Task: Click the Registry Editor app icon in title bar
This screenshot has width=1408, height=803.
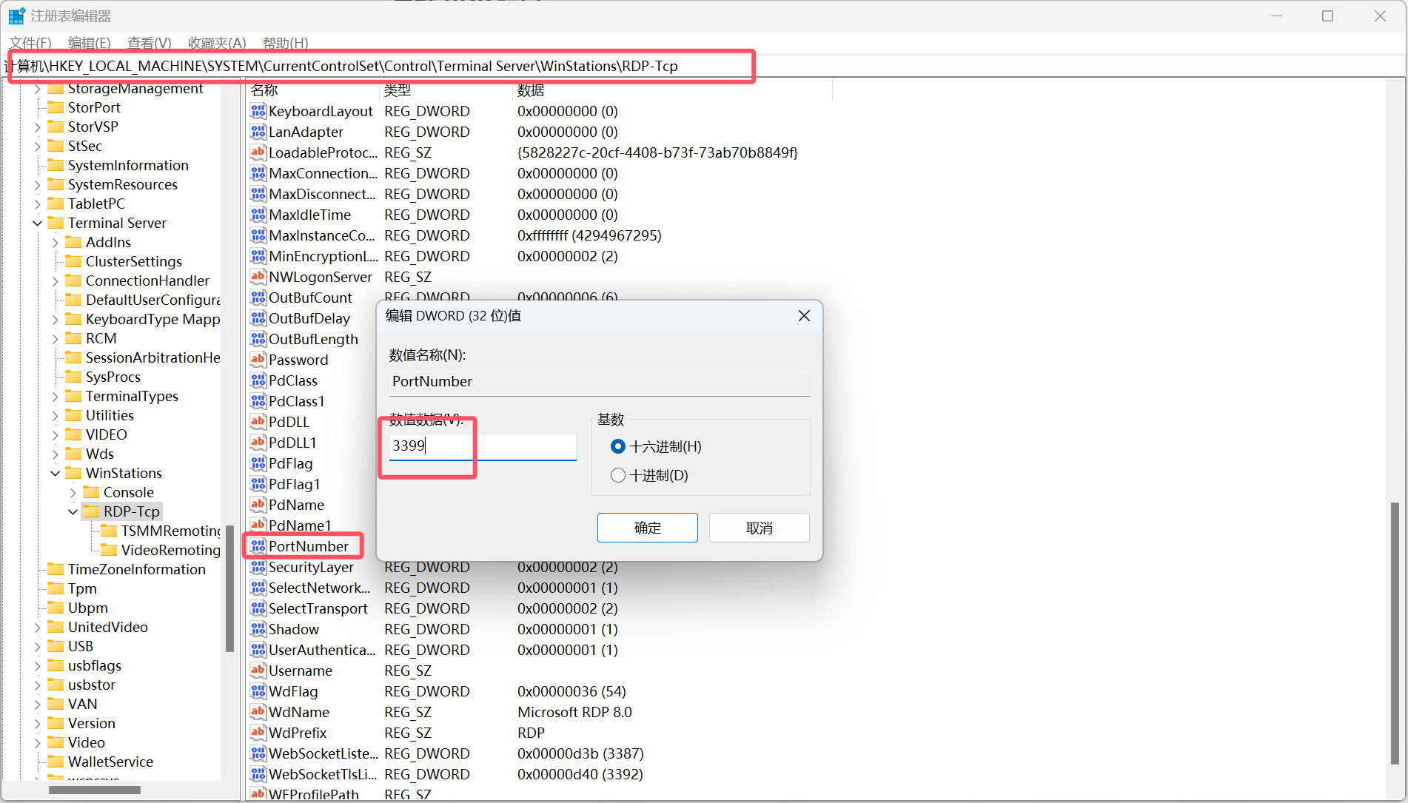Action: pyautogui.click(x=16, y=16)
